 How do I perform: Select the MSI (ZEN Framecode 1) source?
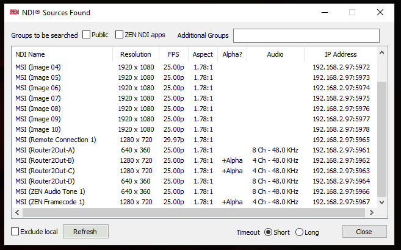point(193,202)
